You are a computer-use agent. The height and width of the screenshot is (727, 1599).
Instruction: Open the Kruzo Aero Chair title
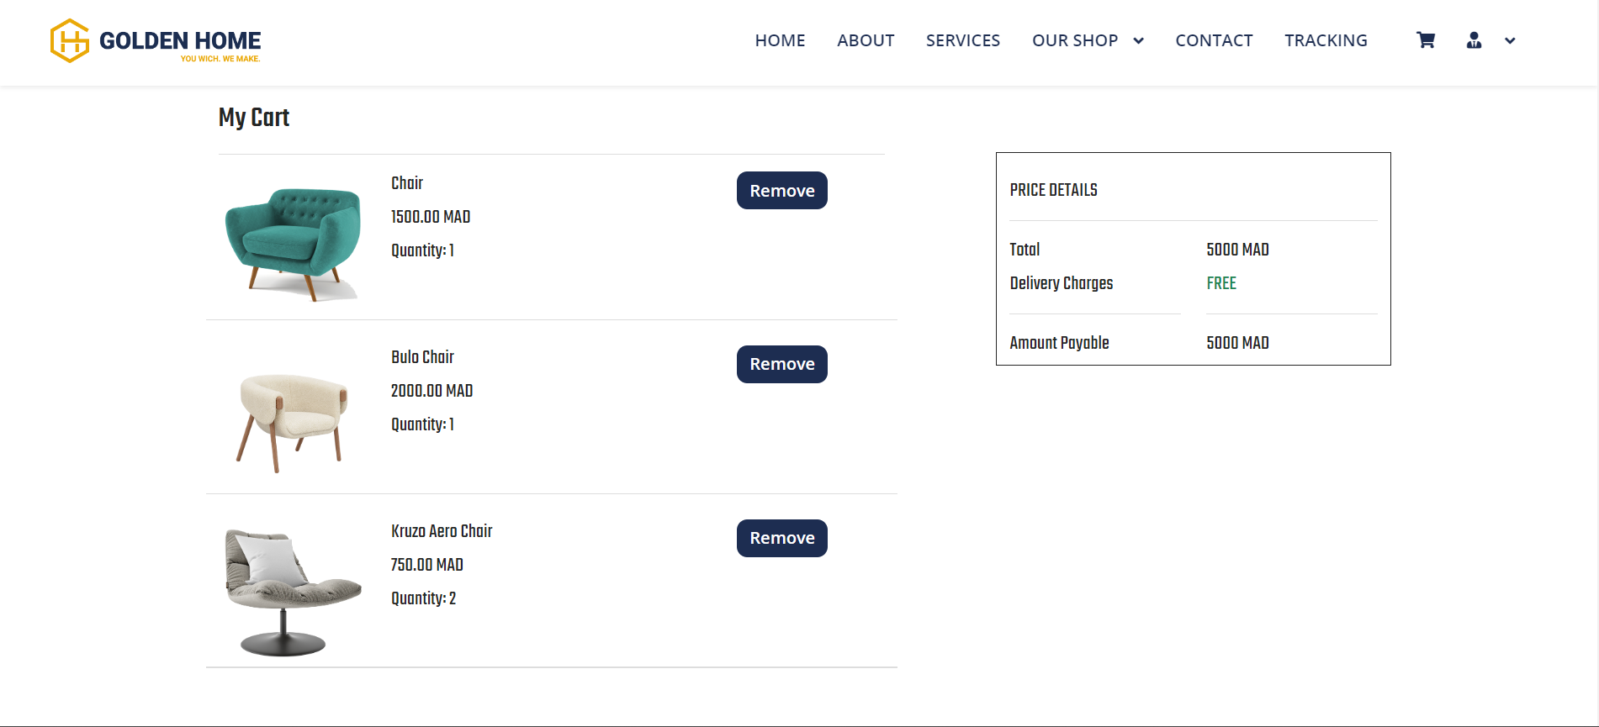pos(442,531)
